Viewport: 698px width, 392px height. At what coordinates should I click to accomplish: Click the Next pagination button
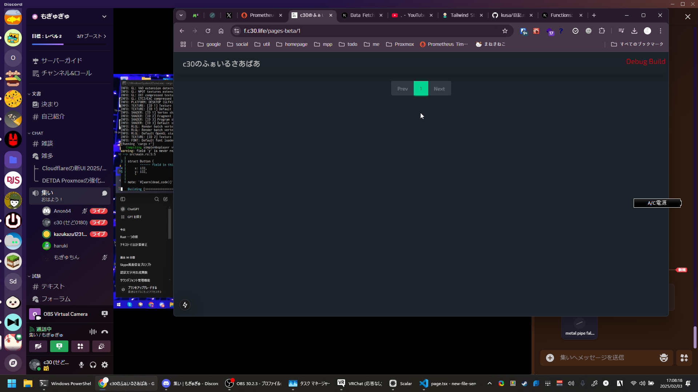(439, 89)
